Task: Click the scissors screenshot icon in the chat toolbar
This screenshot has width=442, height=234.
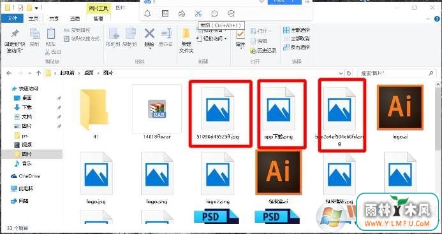Action: pyautogui.click(x=198, y=13)
